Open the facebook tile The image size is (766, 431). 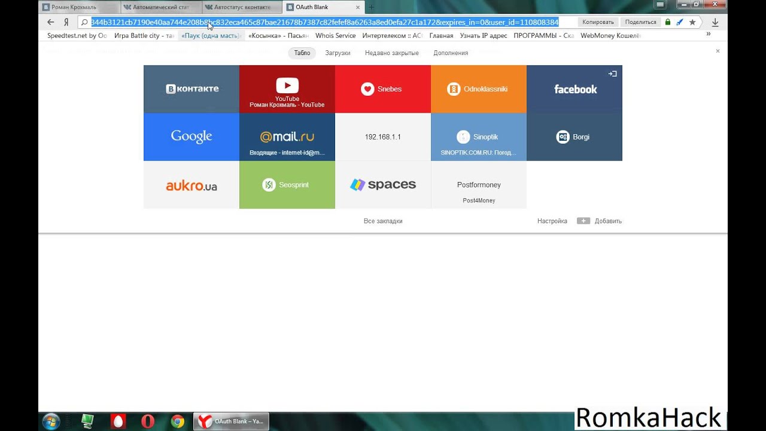(574, 89)
